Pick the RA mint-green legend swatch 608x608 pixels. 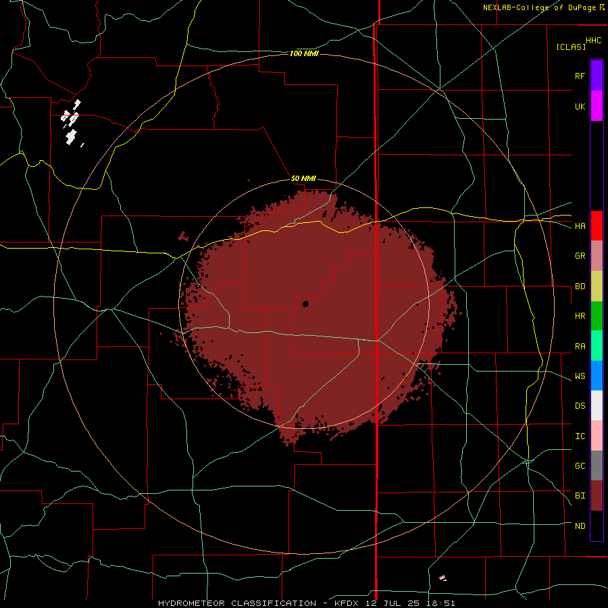(597, 346)
